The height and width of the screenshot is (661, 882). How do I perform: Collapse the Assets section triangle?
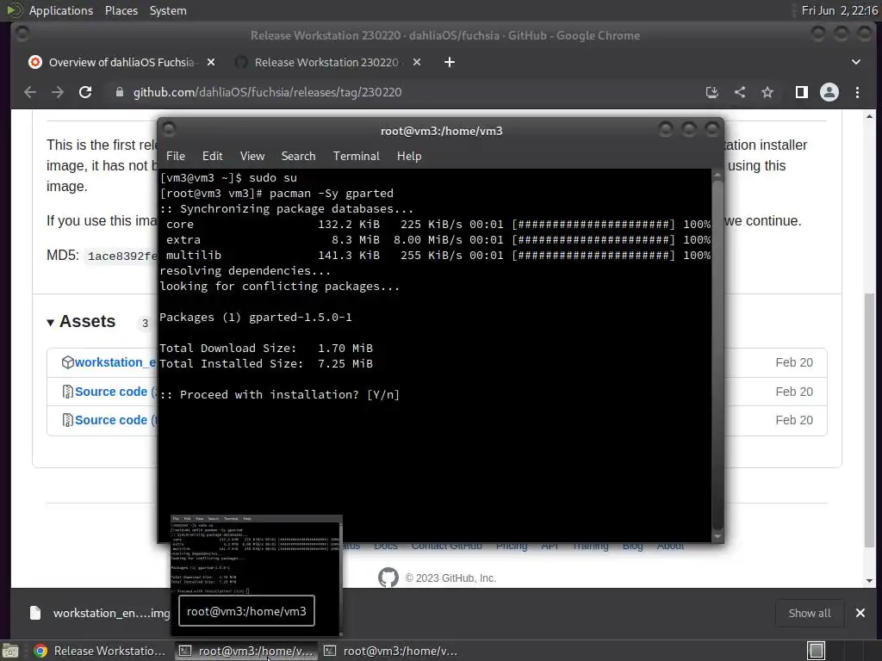click(x=50, y=322)
